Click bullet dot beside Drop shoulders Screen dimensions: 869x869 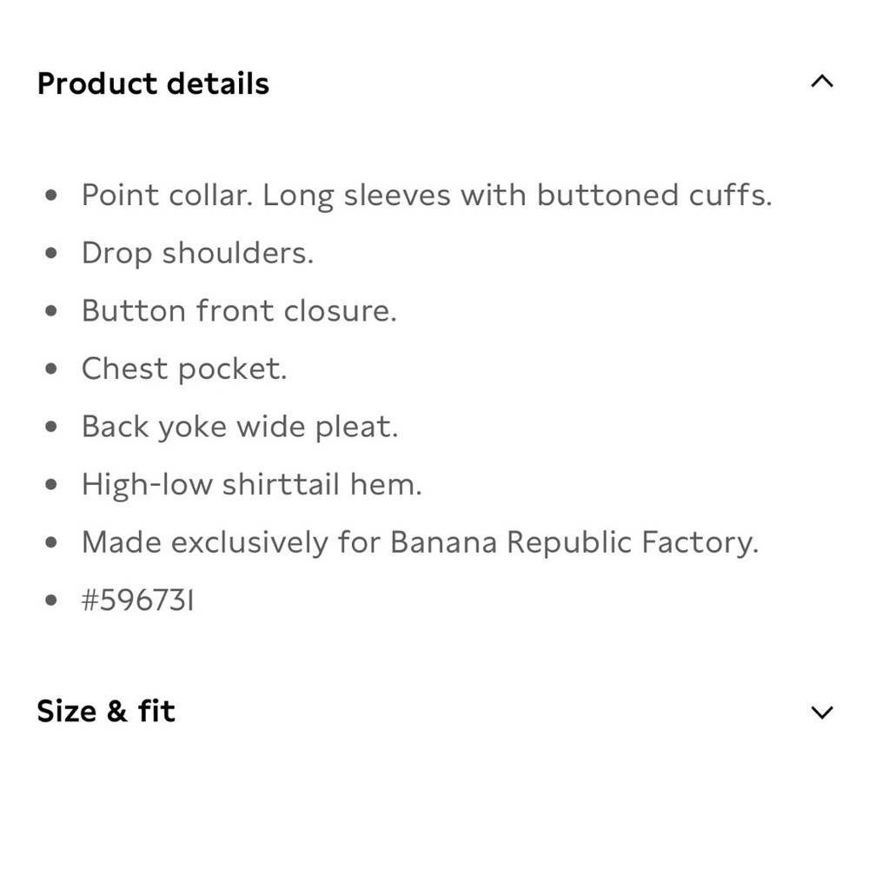51,253
